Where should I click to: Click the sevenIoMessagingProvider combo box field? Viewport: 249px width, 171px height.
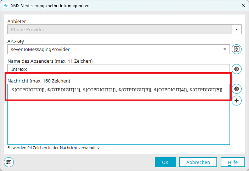pos(113,49)
